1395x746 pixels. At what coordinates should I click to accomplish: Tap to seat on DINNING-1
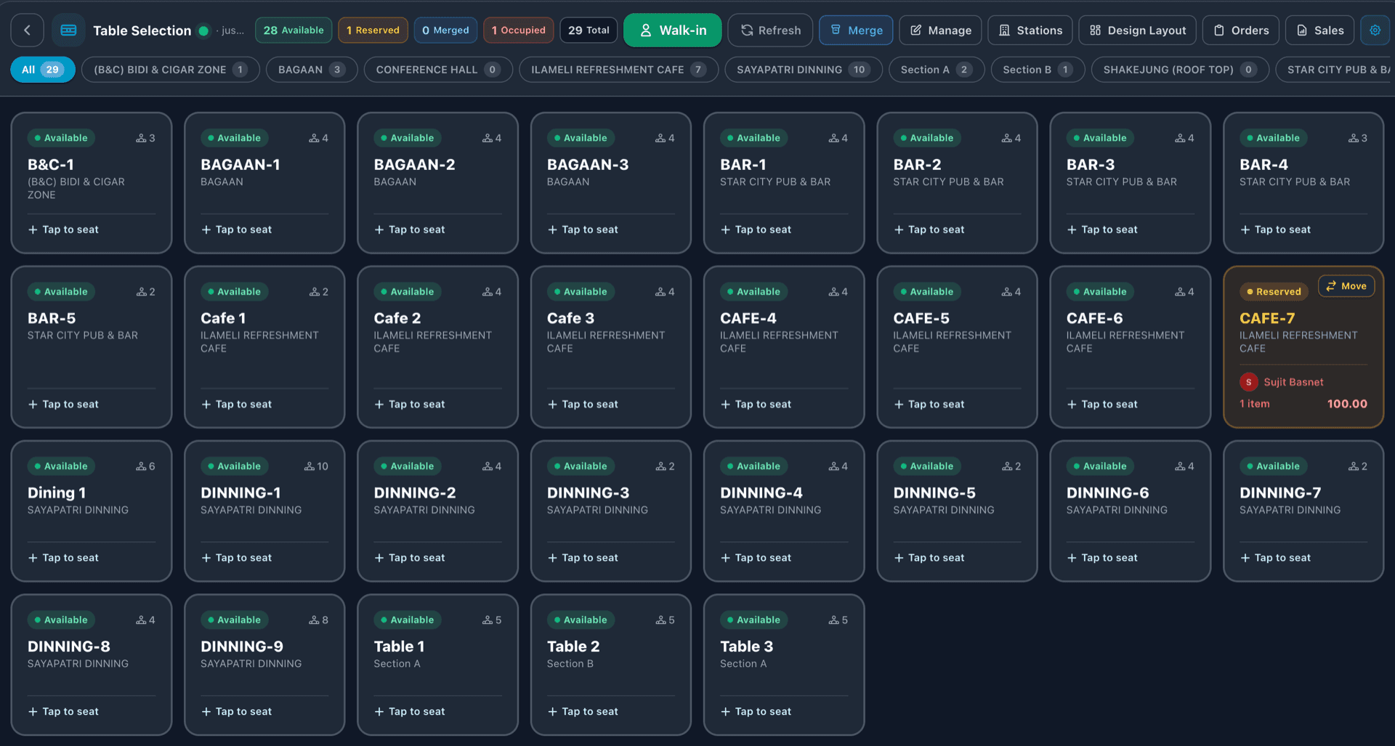[236, 558]
